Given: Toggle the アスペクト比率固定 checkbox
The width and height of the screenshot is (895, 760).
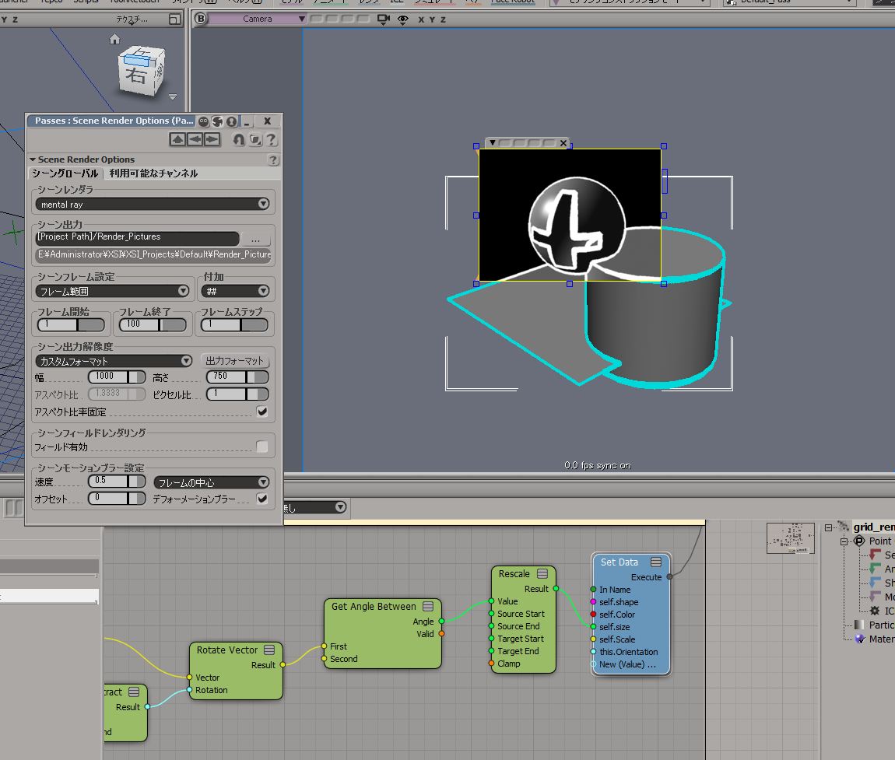Looking at the screenshot, I should click(262, 412).
